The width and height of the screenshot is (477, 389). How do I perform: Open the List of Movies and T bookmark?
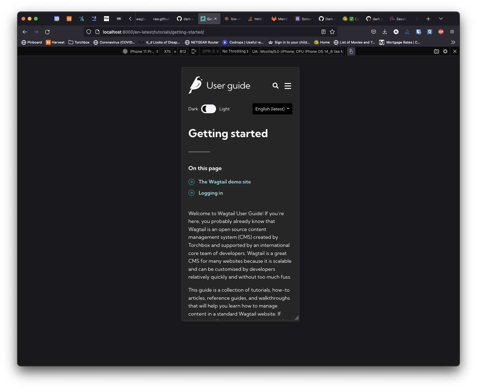click(354, 42)
